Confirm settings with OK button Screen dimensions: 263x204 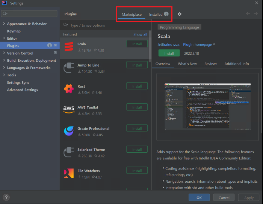tap(199, 198)
